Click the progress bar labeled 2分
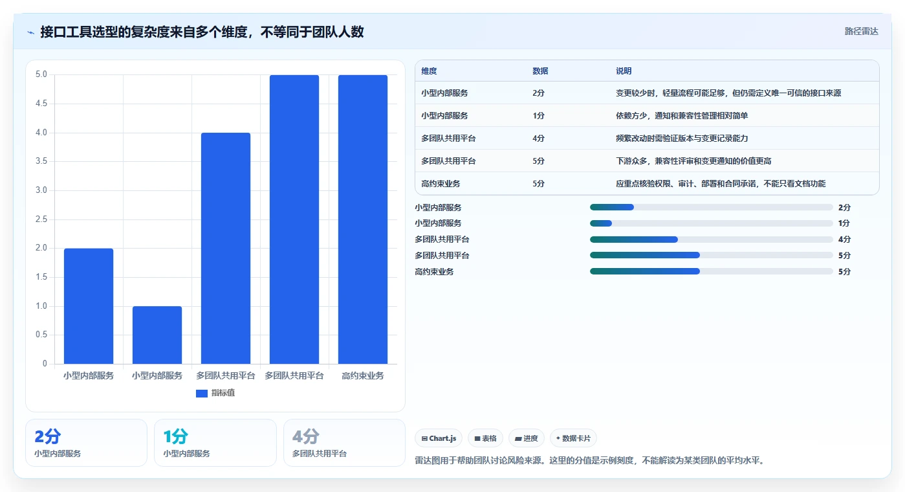This screenshot has height=492, width=905. [711, 207]
